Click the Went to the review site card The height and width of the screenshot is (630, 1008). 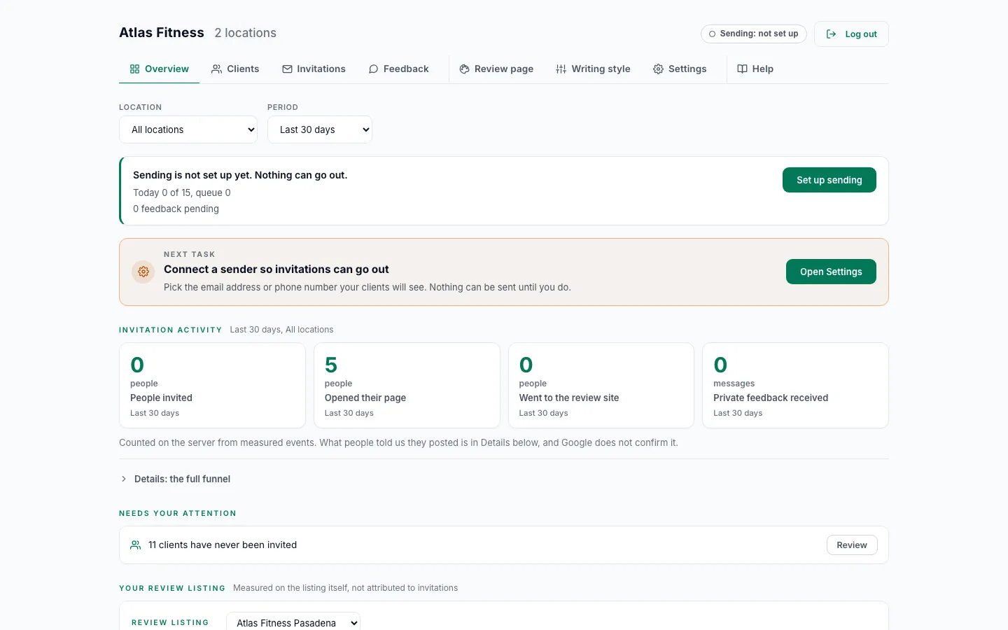pyautogui.click(x=601, y=385)
